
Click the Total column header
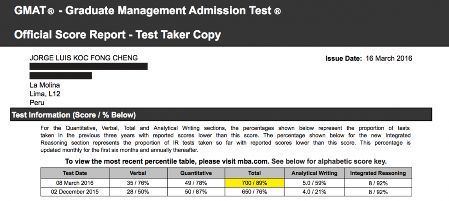[255, 173]
